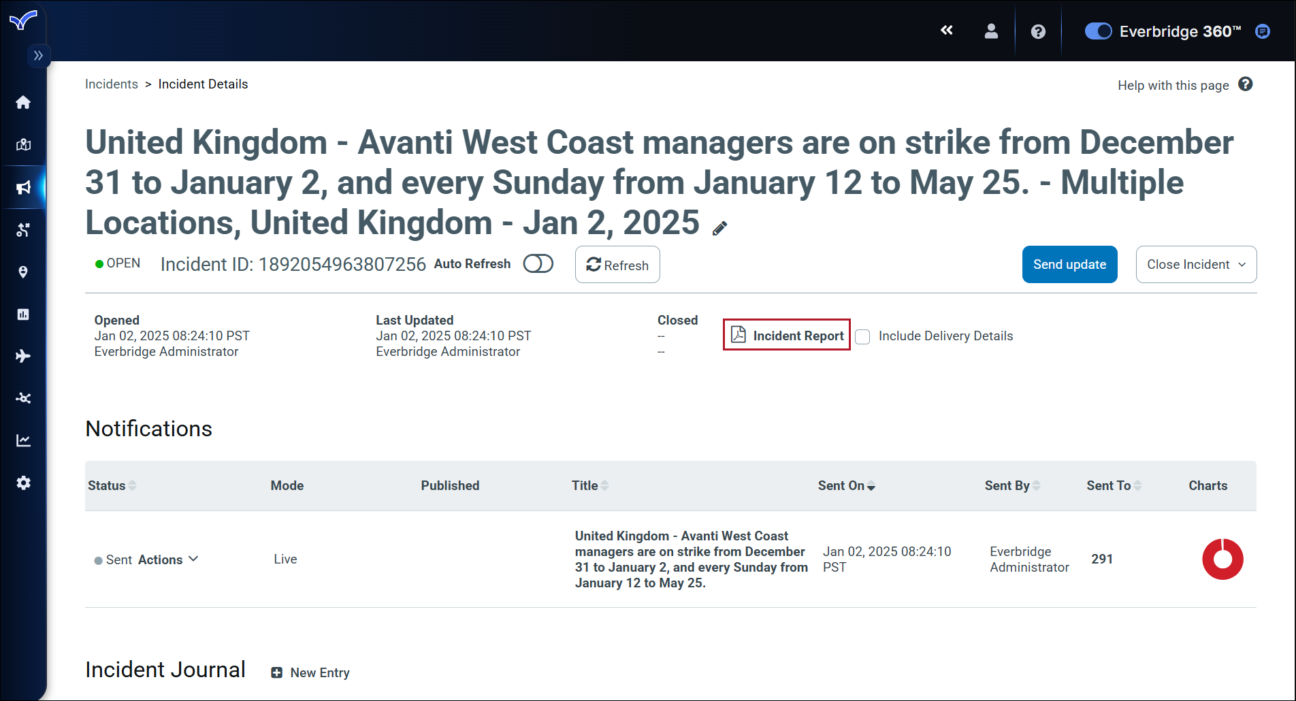1296x701 pixels.
Task: Check Include Delivery Details checkbox
Action: coord(862,336)
